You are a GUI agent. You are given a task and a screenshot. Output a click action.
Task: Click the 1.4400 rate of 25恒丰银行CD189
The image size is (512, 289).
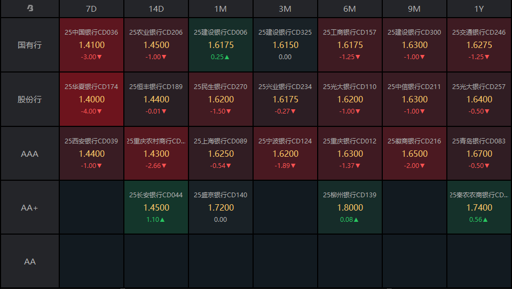(156, 100)
